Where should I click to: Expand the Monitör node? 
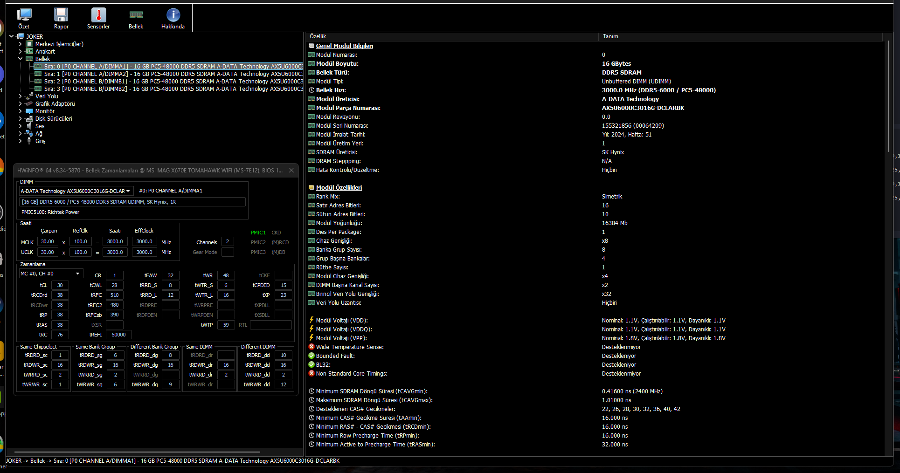pyautogui.click(x=21, y=111)
